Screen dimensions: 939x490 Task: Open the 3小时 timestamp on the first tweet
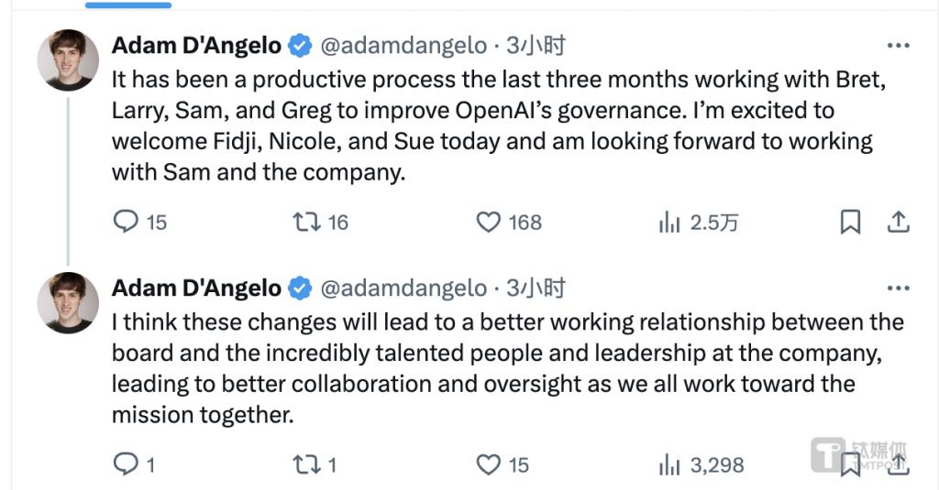(536, 46)
